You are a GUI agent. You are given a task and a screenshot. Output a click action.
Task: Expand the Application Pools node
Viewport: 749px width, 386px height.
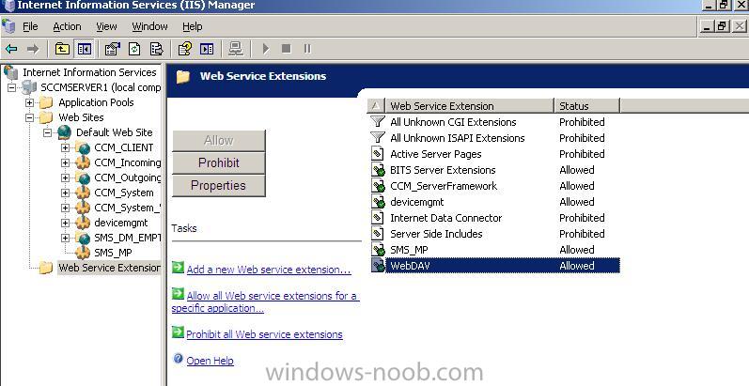(x=30, y=102)
